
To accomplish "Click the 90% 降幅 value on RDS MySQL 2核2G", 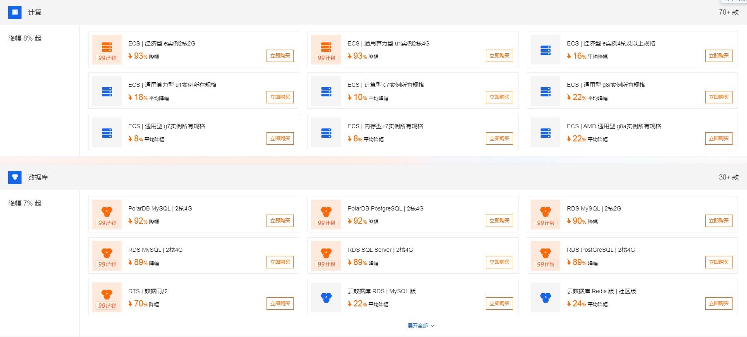I will 582,221.
